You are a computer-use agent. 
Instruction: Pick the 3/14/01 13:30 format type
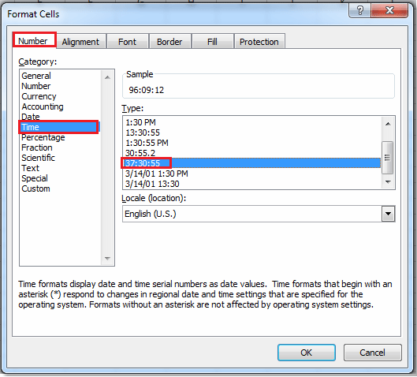(x=152, y=184)
